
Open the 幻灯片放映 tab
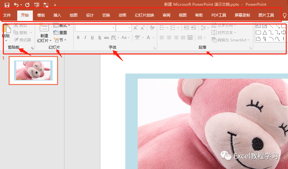tap(144, 15)
